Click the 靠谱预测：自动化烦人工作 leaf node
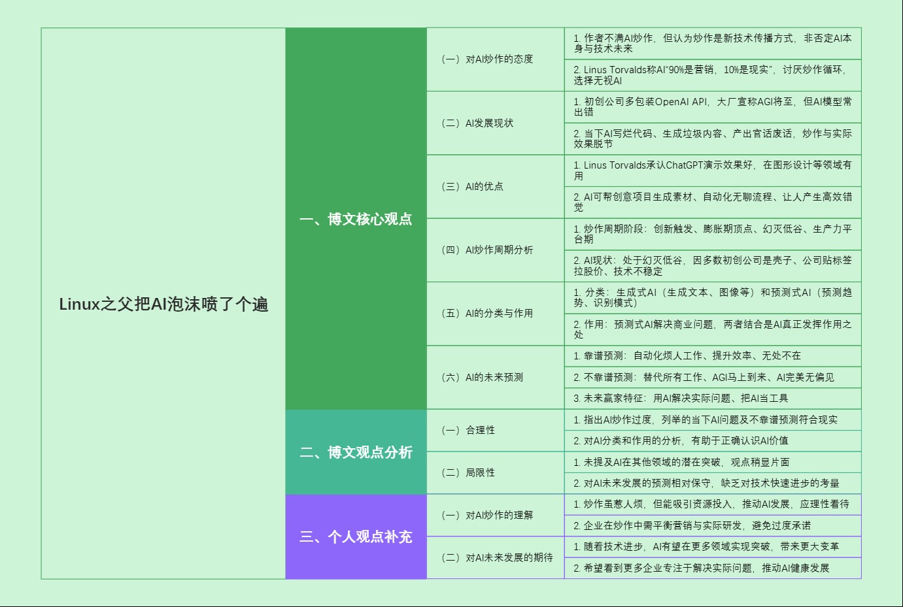The image size is (903, 607). coord(713,356)
